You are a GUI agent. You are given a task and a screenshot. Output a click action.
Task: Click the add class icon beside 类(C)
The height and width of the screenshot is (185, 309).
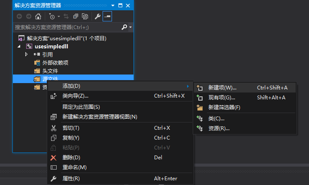[x=200, y=119]
